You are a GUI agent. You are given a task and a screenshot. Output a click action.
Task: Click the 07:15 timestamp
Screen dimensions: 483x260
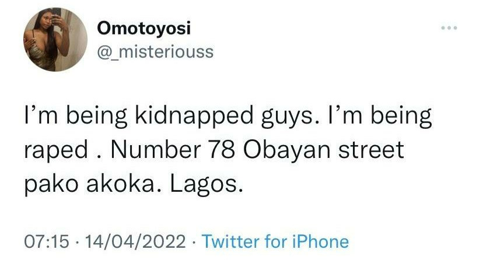click(x=47, y=241)
